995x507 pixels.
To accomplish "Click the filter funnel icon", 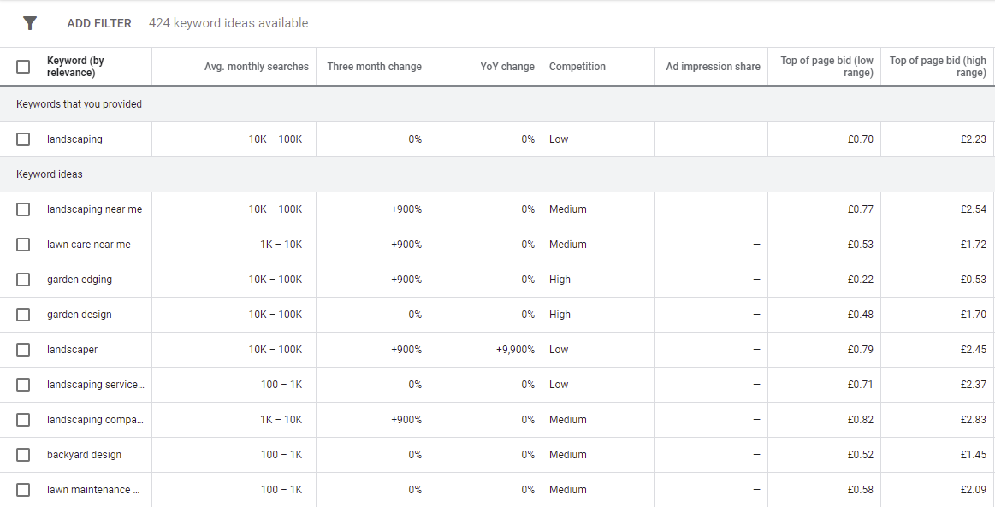I will pos(30,23).
